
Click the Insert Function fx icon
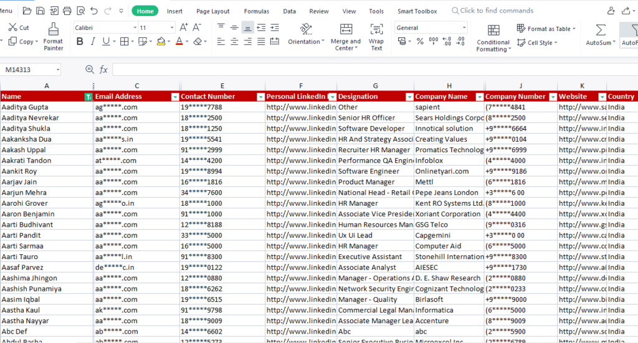tap(104, 70)
